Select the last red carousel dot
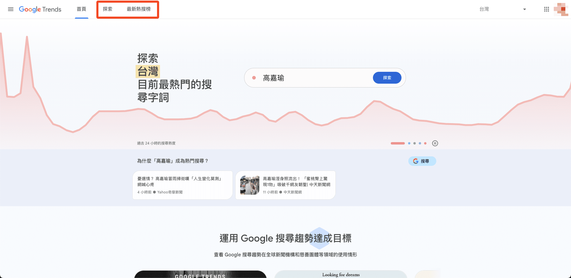 coord(425,143)
